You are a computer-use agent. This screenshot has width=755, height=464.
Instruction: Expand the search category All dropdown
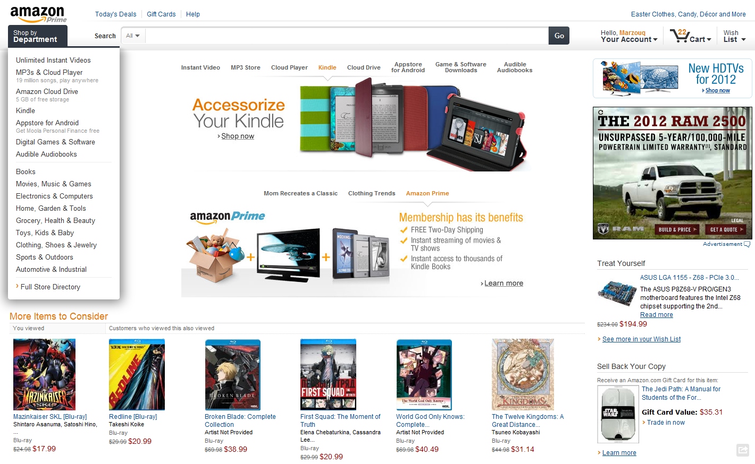133,36
